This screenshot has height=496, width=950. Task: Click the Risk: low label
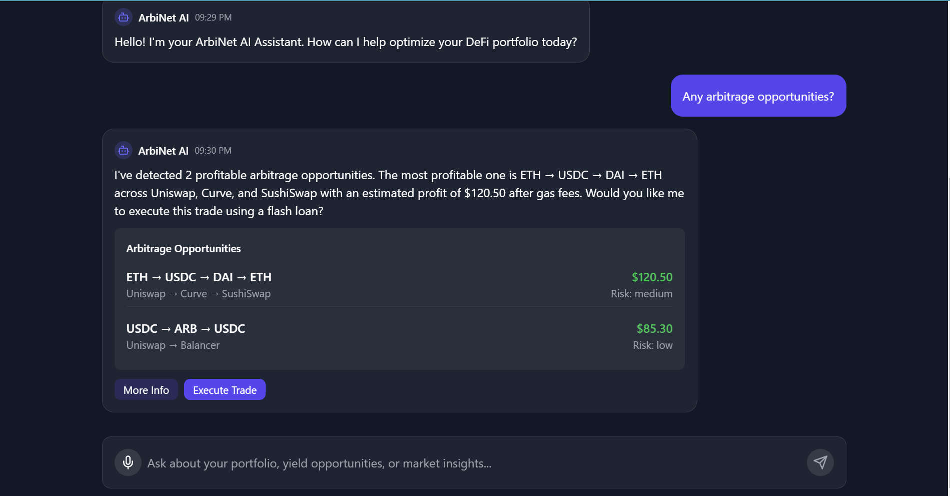coord(652,345)
